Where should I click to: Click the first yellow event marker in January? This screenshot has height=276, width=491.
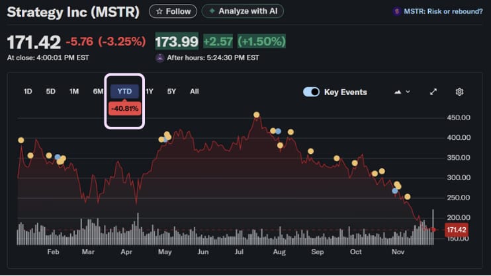[21, 141]
